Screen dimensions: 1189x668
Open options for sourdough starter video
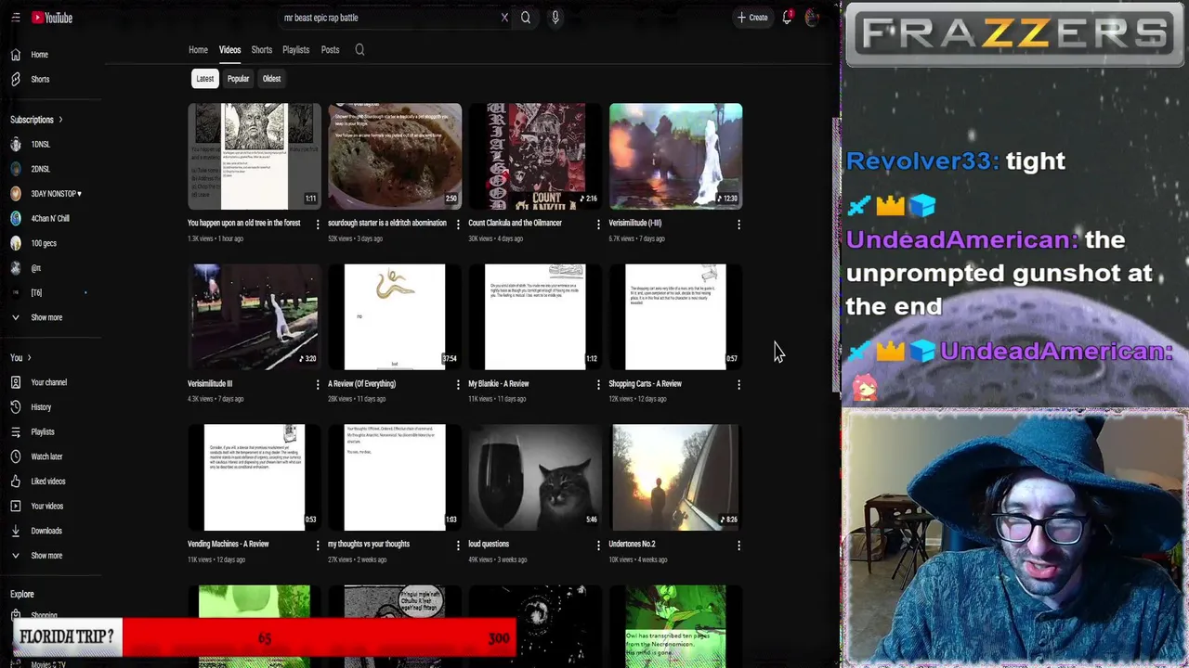[x=458, y=224]
